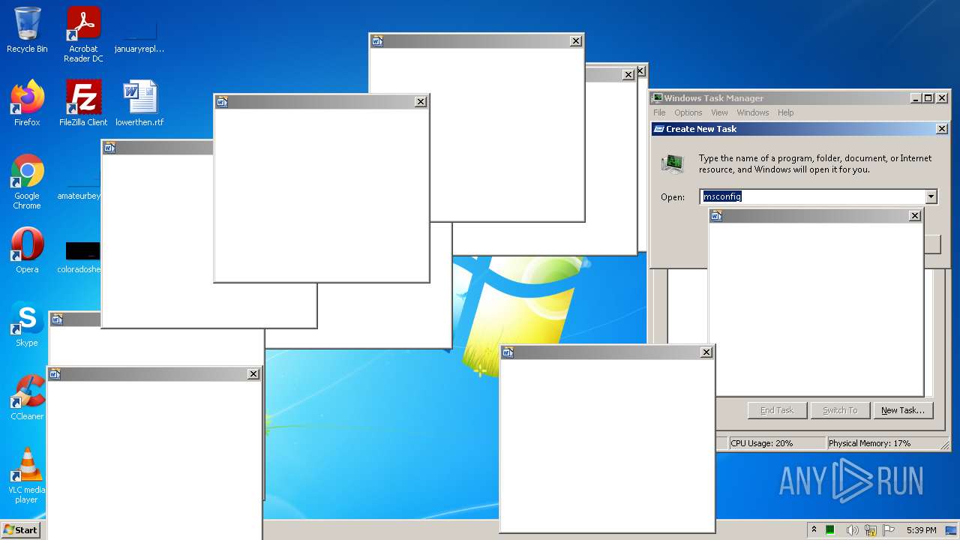Image resolution: width=960 pixels, height=540 pixels.
Task: Click the Create New Task title bar icon
Action: [659, 129]
